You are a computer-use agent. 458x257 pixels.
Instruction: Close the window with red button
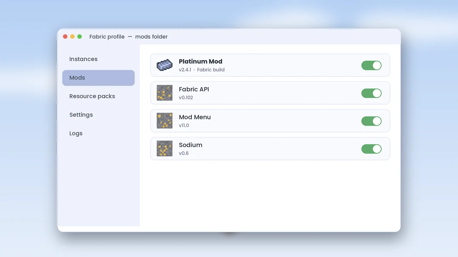[x=65, y=36]
